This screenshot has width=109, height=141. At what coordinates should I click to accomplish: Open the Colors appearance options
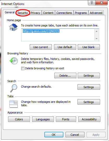[x=19, y=119]
